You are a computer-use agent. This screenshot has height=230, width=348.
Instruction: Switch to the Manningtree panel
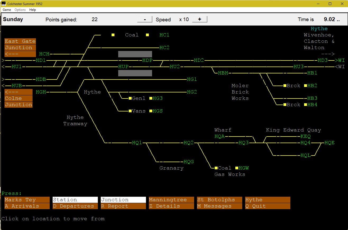click(x=171, y=200)
